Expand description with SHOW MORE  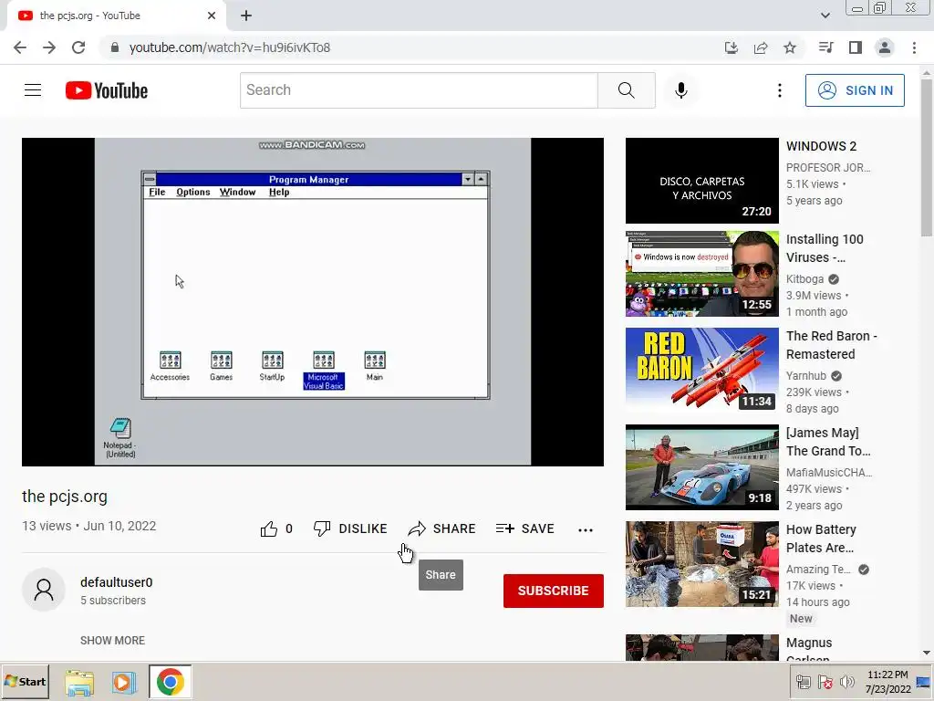[112, 640]
